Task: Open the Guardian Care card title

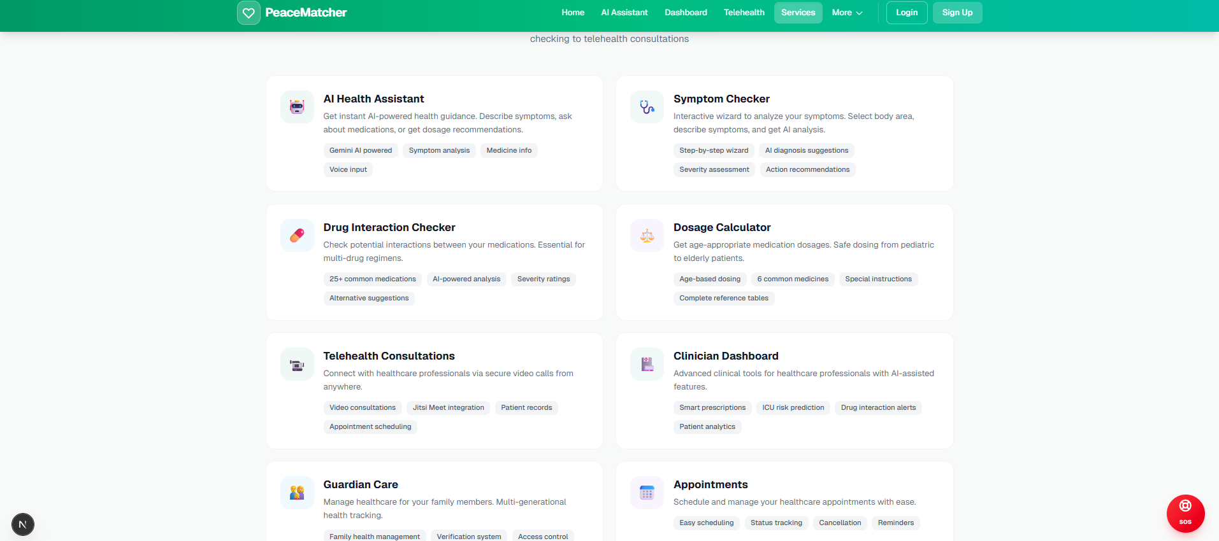Action: coord(361,484)
